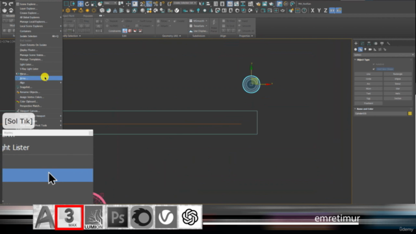Toggle the Angle Snap icon
This screenshot has width=416, height=234.
click(x=149, y=4)
